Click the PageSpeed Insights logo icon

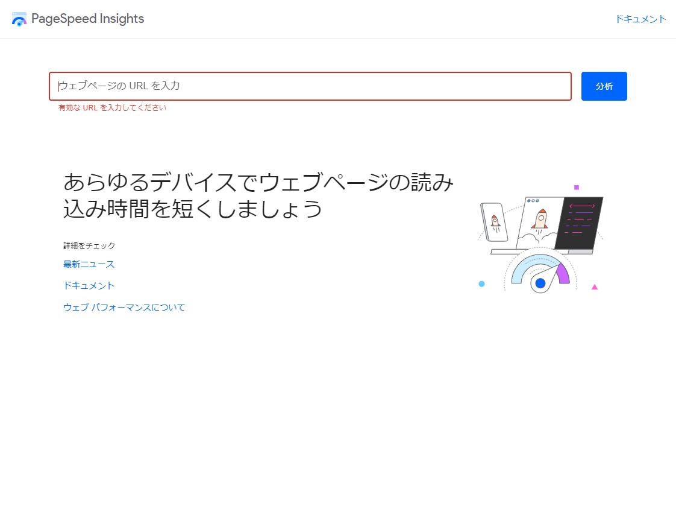[19, 19]
